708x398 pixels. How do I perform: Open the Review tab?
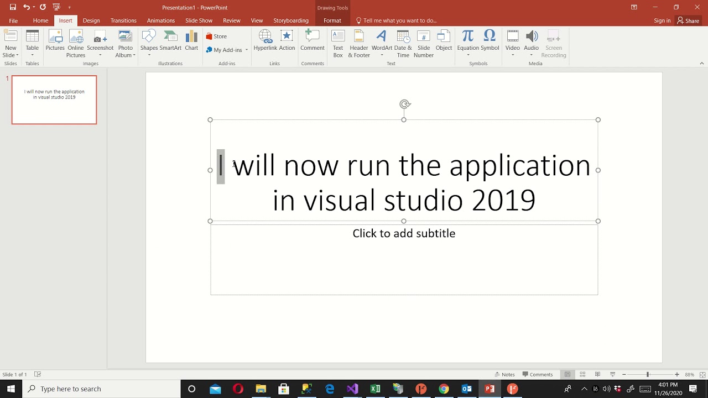point(232,20)
